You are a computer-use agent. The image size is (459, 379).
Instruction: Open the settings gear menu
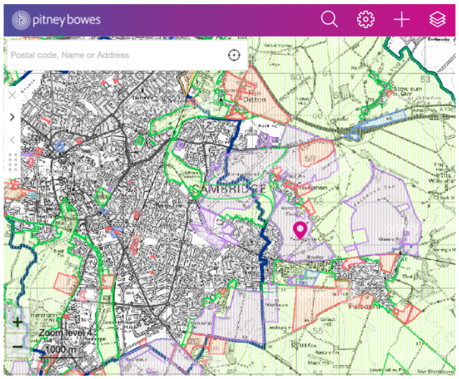(365, 19)
